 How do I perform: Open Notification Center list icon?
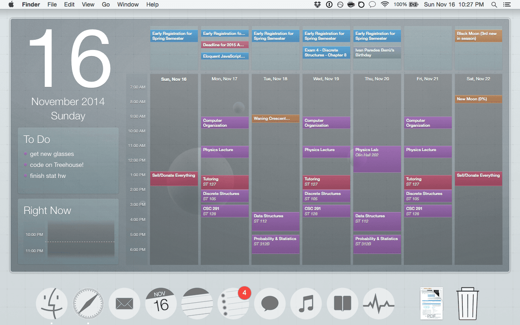point(507,4)
